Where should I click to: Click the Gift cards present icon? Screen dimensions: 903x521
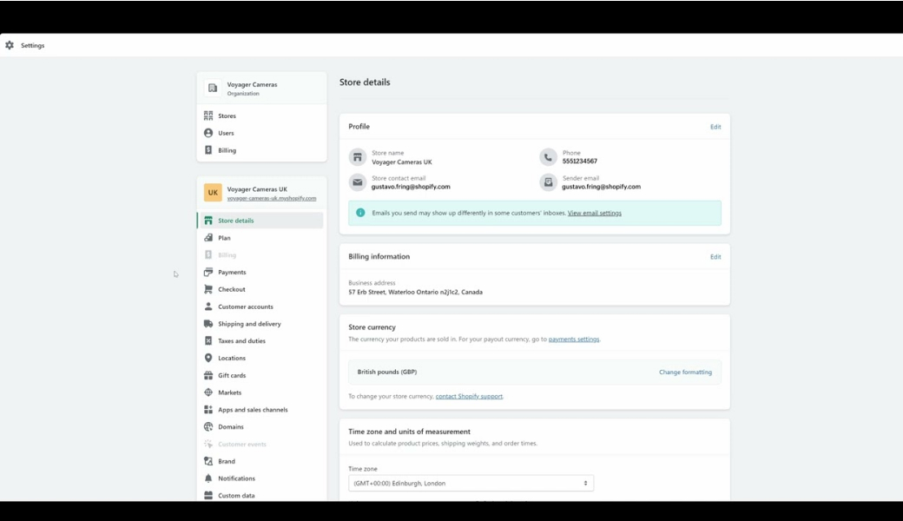click(208, 375)
